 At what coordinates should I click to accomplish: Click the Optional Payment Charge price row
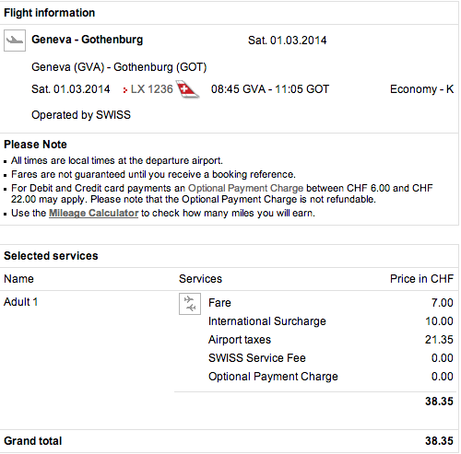331,377
